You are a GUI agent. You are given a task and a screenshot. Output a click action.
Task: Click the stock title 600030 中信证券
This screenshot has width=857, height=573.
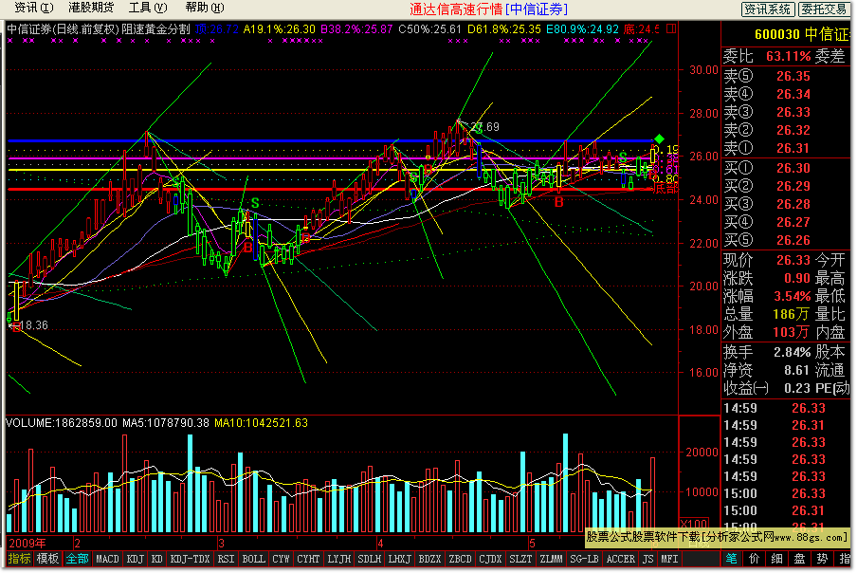802,34
